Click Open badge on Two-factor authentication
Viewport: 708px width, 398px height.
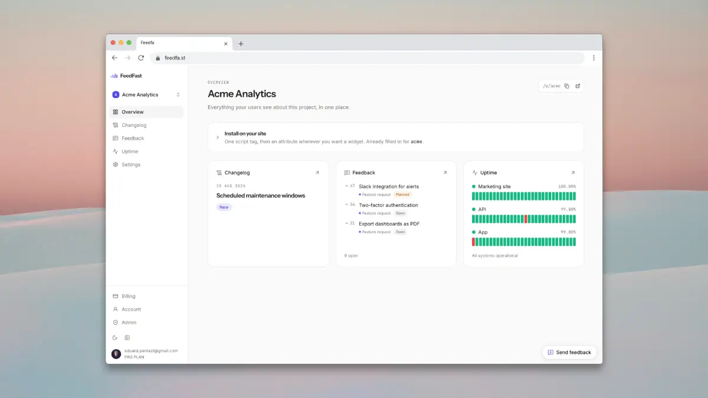tap(400, 213)
